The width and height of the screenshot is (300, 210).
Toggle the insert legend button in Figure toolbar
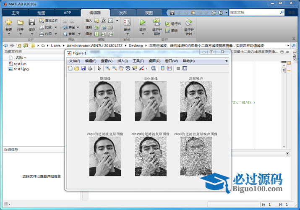pyautogui.click(x=169, y=68)
